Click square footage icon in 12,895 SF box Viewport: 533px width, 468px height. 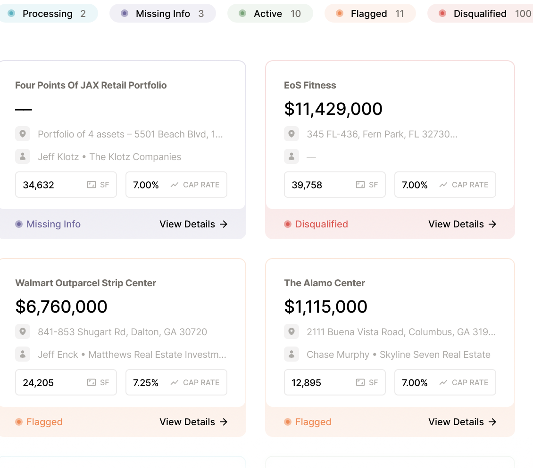click(360, 383)
